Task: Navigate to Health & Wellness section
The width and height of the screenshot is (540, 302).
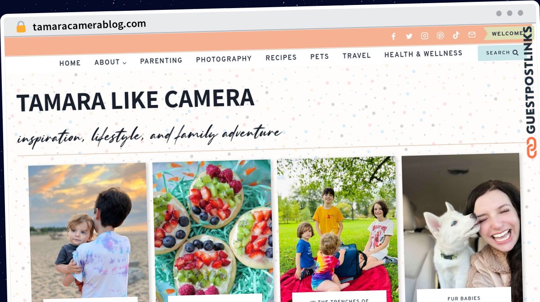Action: pos(423,54)
